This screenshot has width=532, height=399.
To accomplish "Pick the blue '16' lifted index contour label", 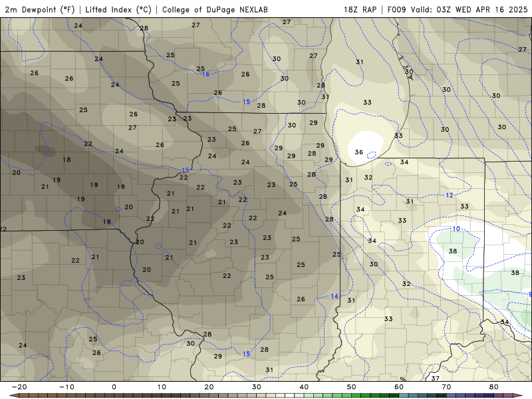I will coord(205,74).
